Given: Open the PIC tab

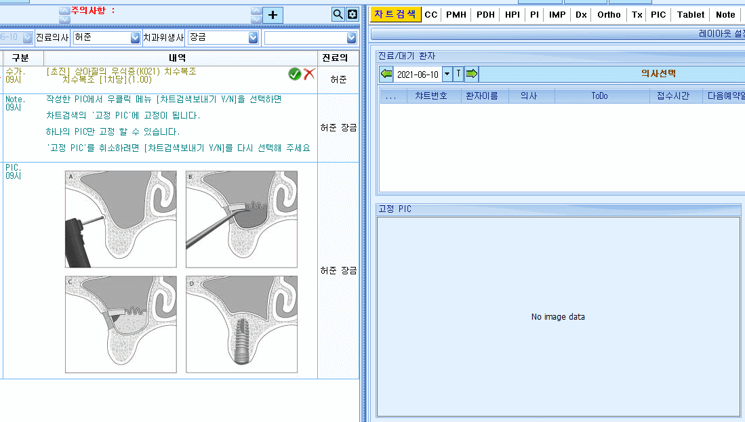Looking at the screenshot, I should [658, 15].
